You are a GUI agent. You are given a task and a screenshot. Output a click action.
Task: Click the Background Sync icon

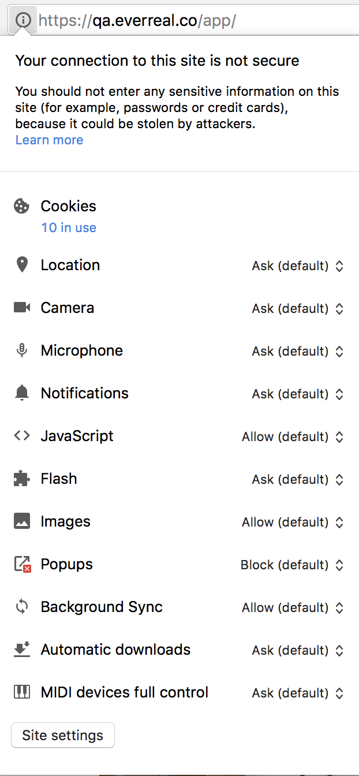click(22, 607)
